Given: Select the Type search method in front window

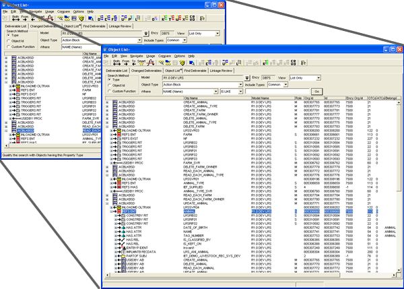Looking at the screenshot, I should 110,80.
